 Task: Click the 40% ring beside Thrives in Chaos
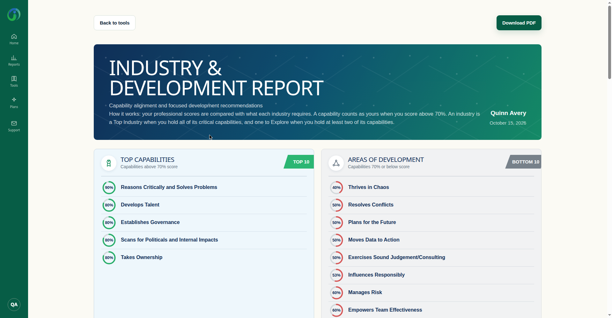click(x=336, y=188)
